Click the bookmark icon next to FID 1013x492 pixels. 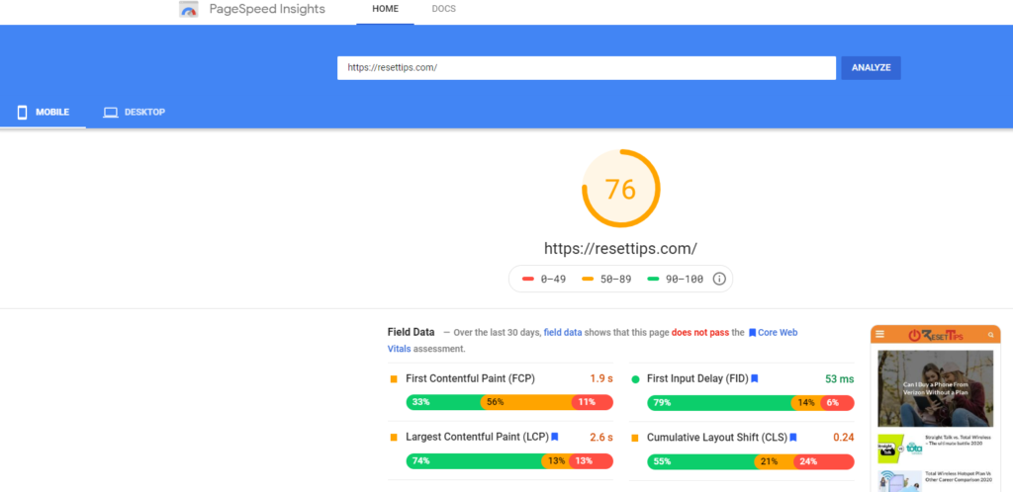755,378
